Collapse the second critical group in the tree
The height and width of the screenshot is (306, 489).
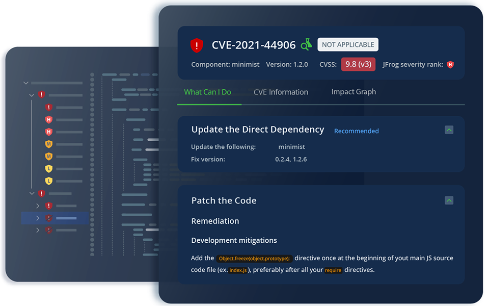pos(32,193)
